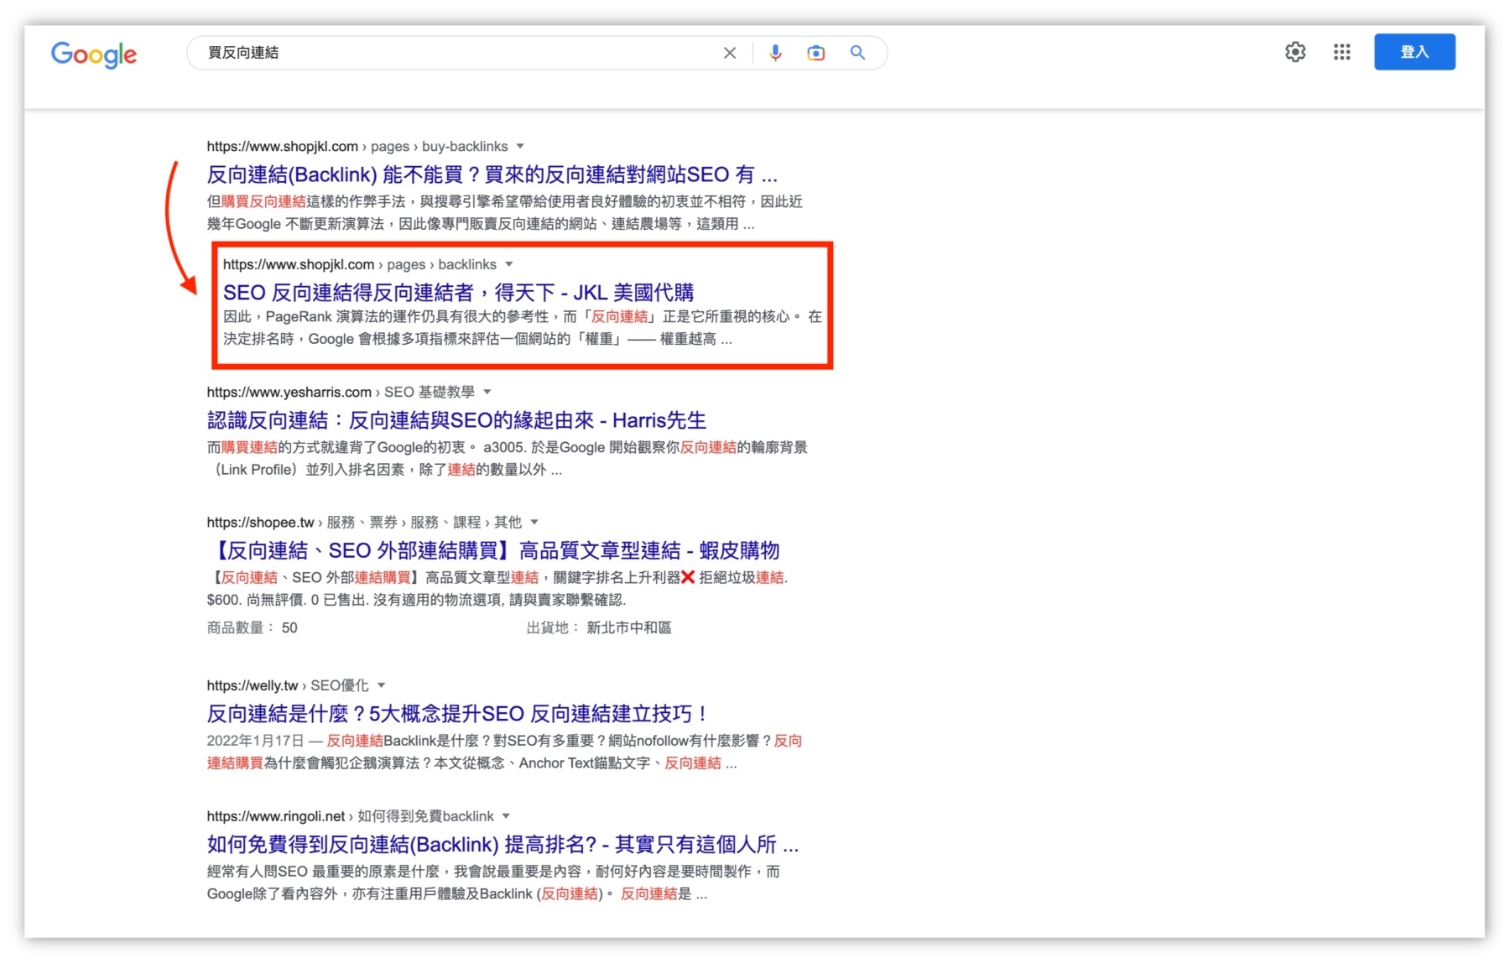Click the blue 登入 sign-in button

[x=1414, y=52]
